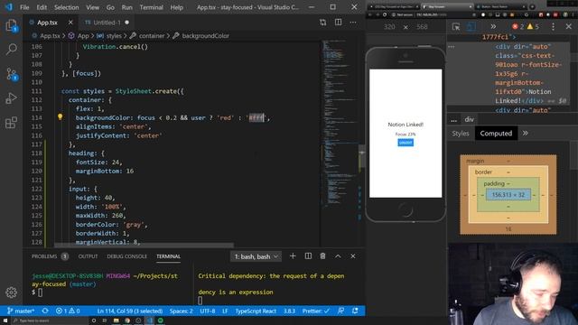The image size is (578, 325).
Task: Open the editor More Actions menu
Action: [x=353, y=23]
